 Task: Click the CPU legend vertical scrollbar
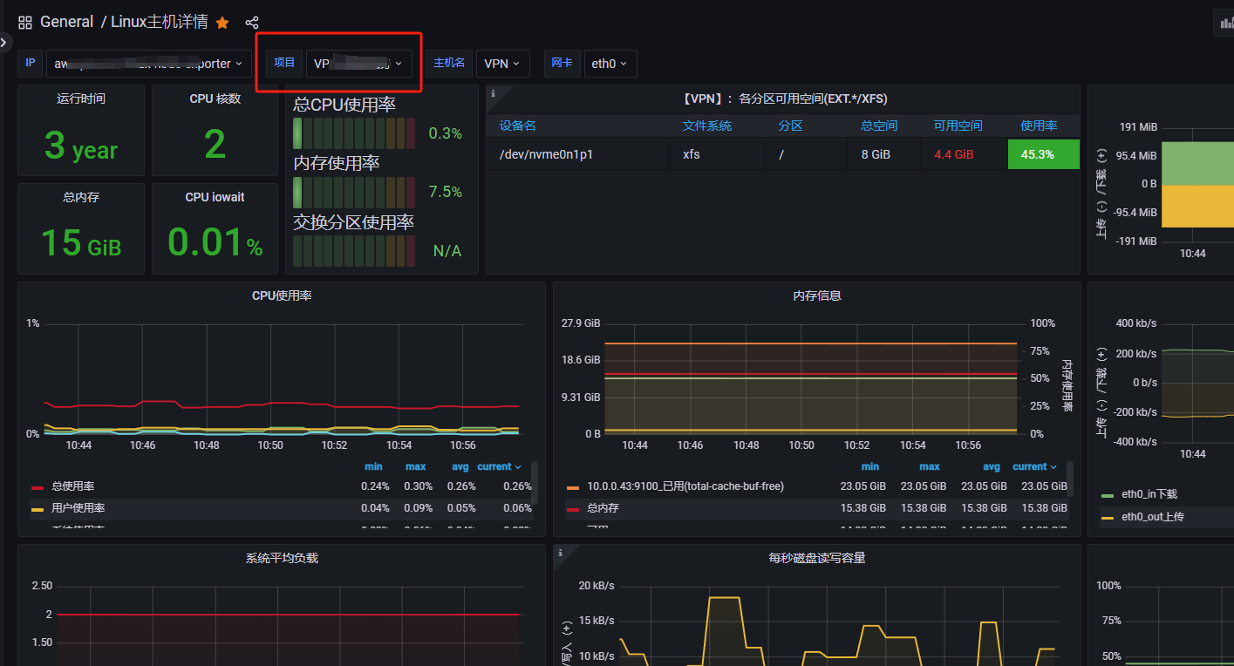click(534, 484)
